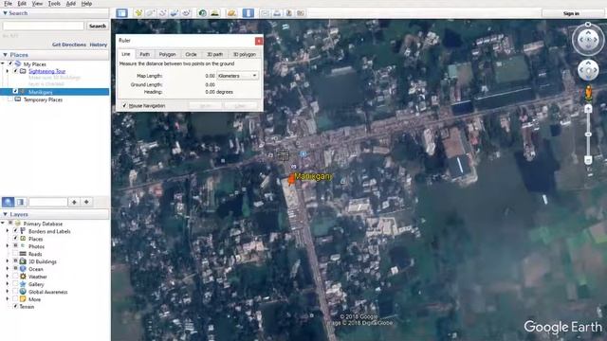Open the Sightseeing Tour link
This screenshot has width=607, height=341.
click(x=46, y=71)
